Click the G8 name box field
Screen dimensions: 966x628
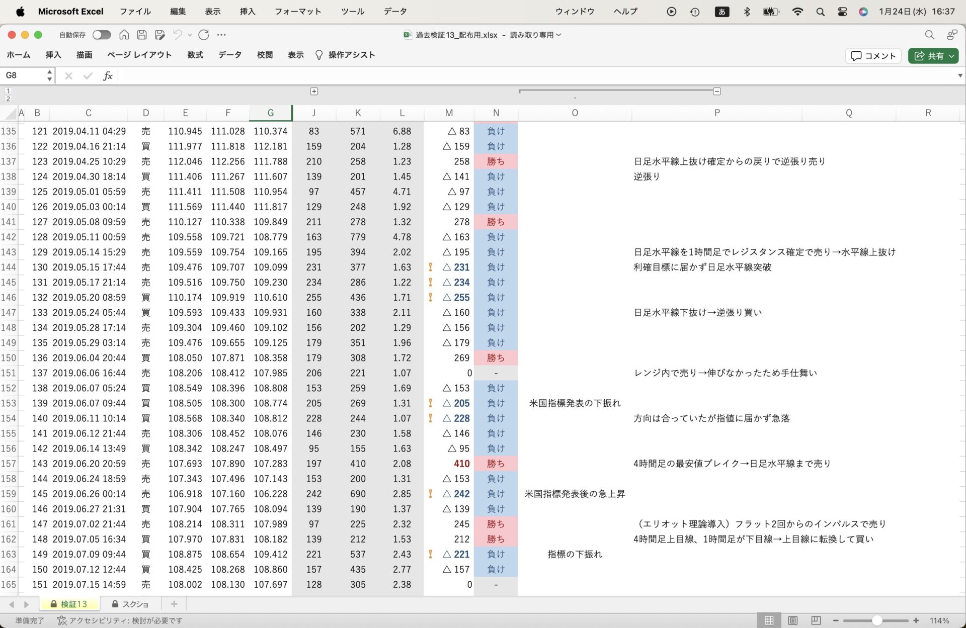(x=23, y=76)
